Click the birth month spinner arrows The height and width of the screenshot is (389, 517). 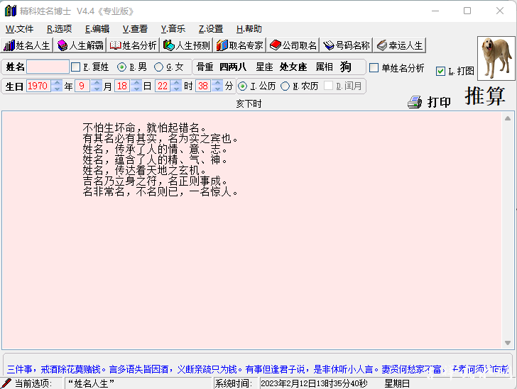point(96,86)
